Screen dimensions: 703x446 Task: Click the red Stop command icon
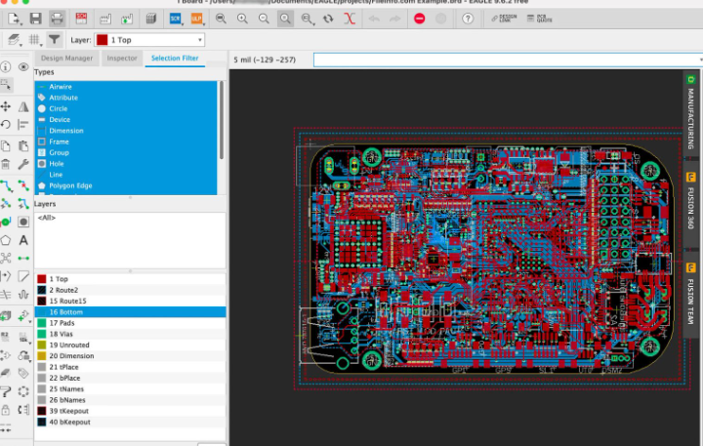tap(419, 19)
